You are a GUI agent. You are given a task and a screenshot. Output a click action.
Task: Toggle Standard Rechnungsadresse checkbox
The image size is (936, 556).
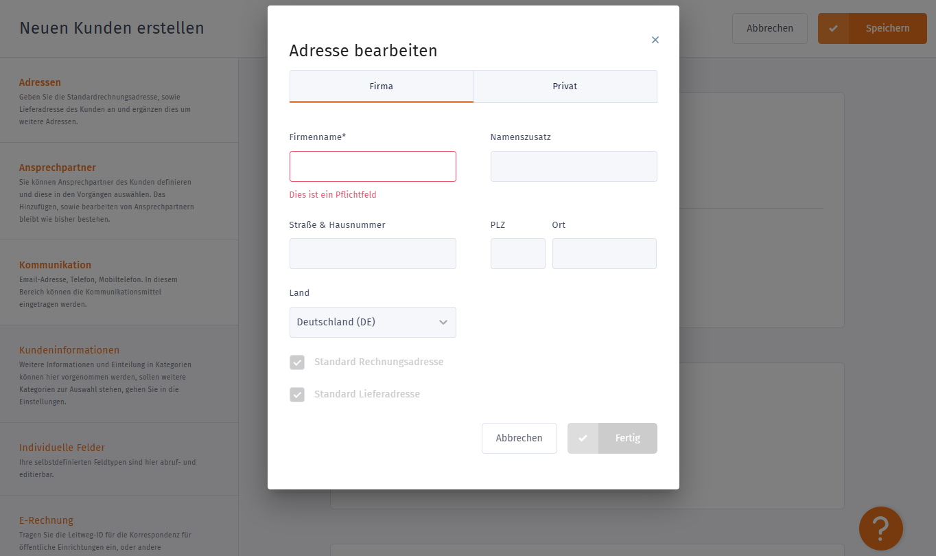click(297, 362)
